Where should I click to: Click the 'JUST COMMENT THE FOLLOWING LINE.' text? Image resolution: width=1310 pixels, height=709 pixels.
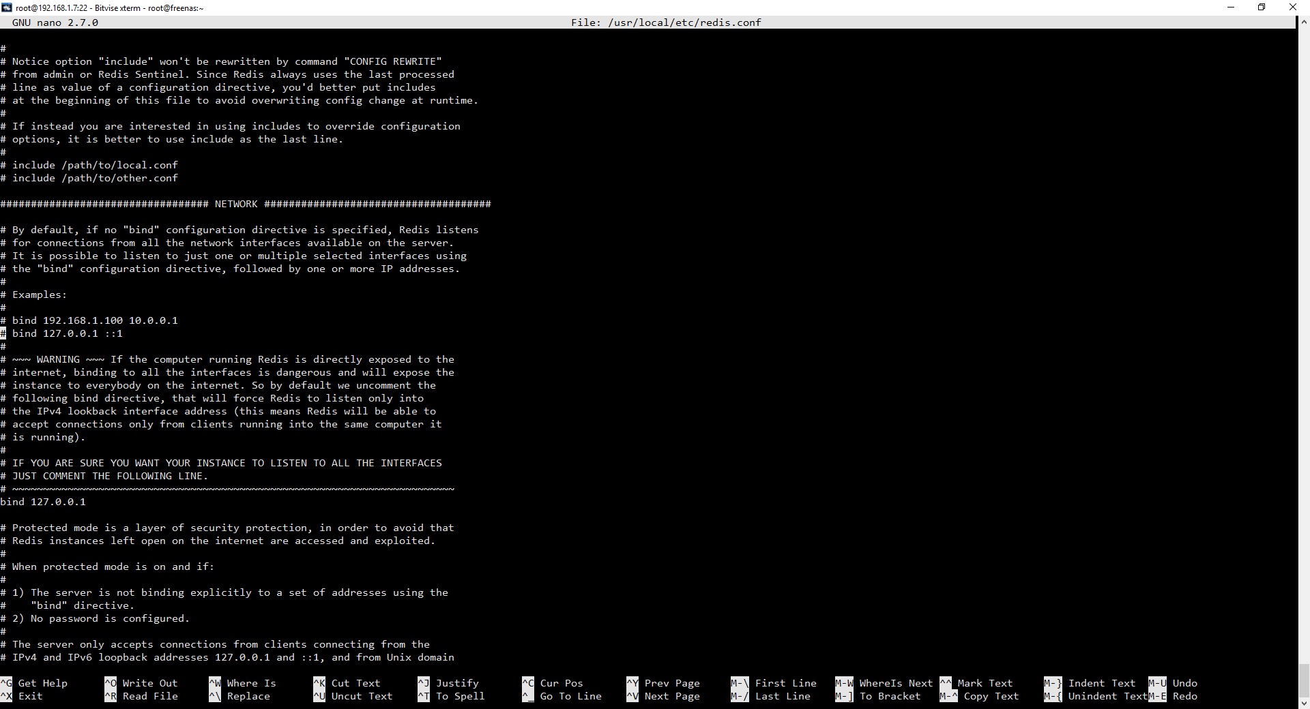[x=110, y=476]
